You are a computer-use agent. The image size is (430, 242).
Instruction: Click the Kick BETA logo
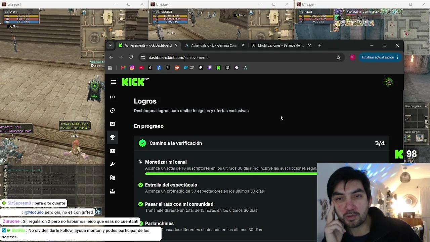tap(135, 82)
